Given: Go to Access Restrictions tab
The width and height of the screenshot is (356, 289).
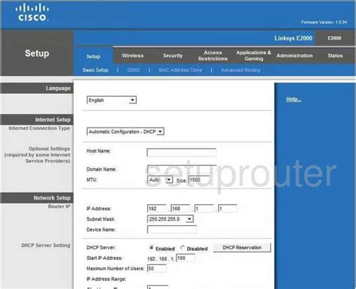Looking at the screenshot, I should tap(213, 56).
